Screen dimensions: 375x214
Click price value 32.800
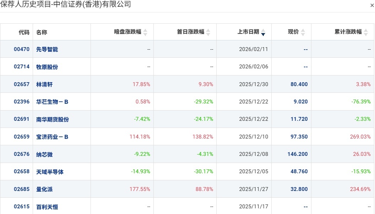(299, 189)
